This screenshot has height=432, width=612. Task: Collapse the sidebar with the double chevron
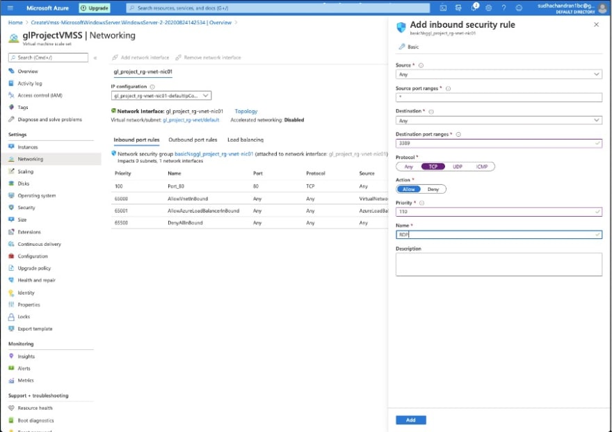coord(95,58)
